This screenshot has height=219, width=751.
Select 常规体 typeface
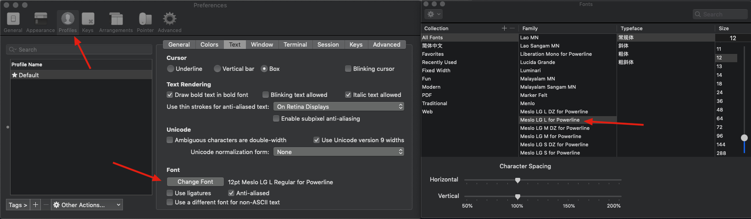click(666, 37)
